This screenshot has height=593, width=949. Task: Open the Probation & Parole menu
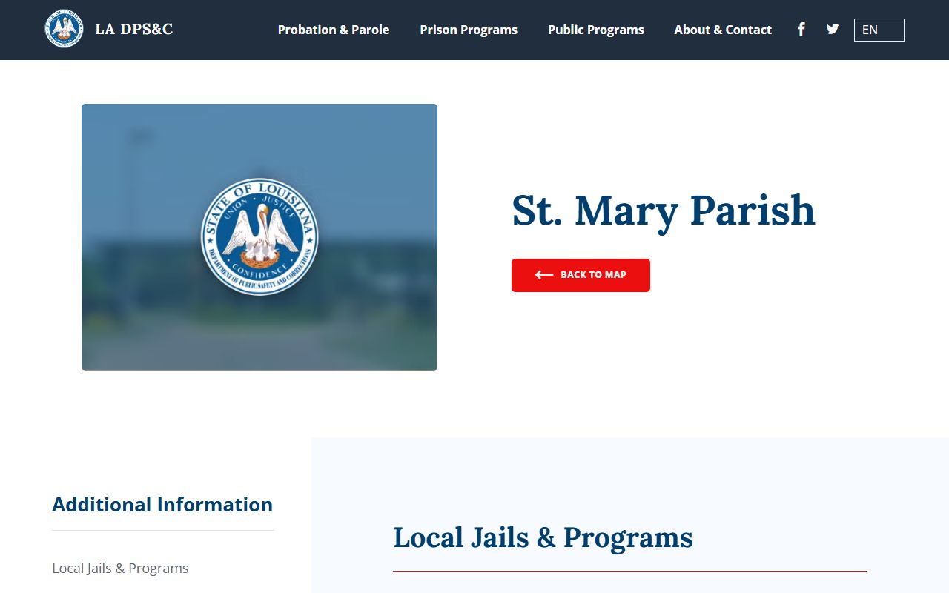[x=334, y=30]
